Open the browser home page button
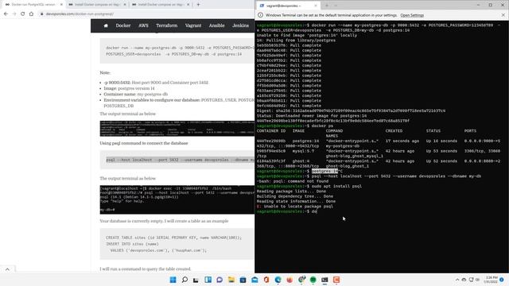Viewport: 509px width, 286px height. pos(31,14)
